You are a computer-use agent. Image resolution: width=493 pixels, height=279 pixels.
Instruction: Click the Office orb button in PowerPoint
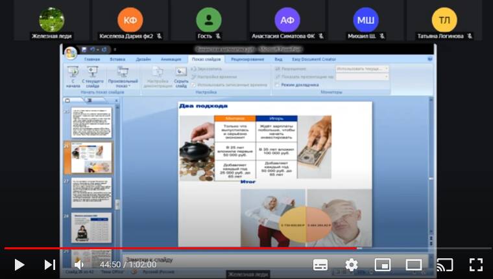[71, 52]
